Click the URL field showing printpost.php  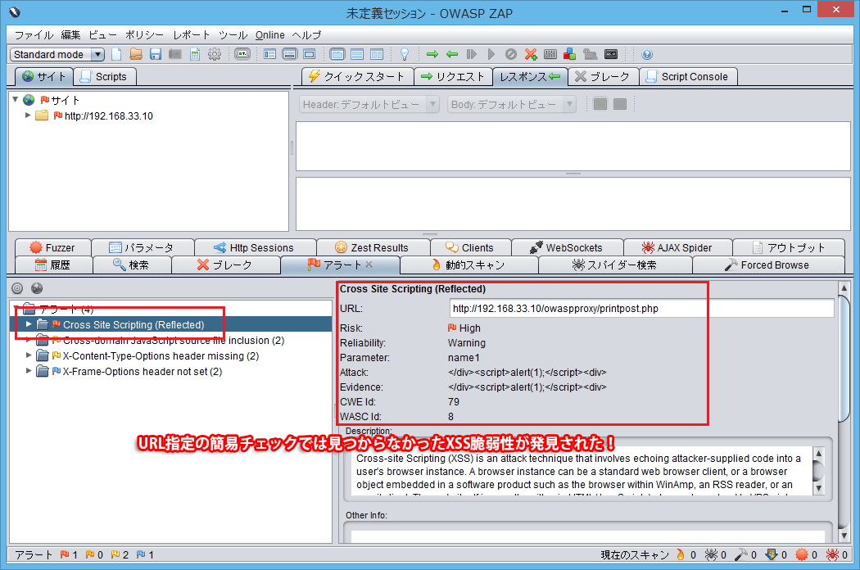(x=641, y=308)
